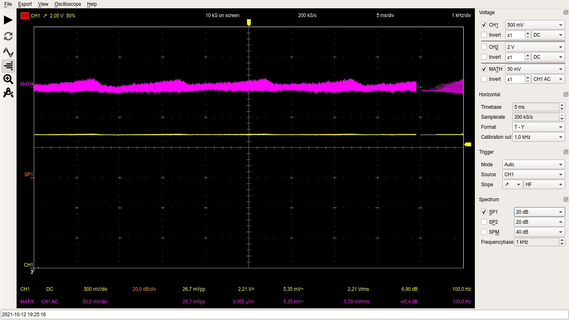Open the File menu
The height and width of the screenshot is (320, 569).
[x=8, y=4]
